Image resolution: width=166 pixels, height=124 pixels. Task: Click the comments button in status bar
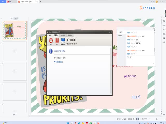click(x=124, y=119)
